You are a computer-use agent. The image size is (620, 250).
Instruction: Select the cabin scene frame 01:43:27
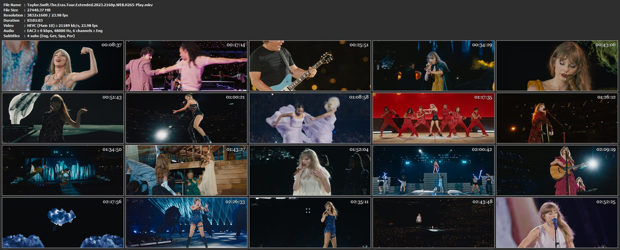coord(186,170)
